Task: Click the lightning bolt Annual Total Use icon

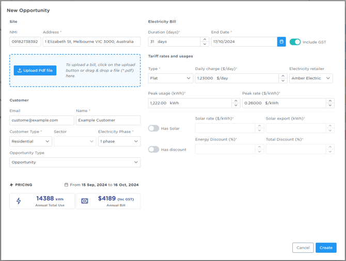Action: [19, 201]
